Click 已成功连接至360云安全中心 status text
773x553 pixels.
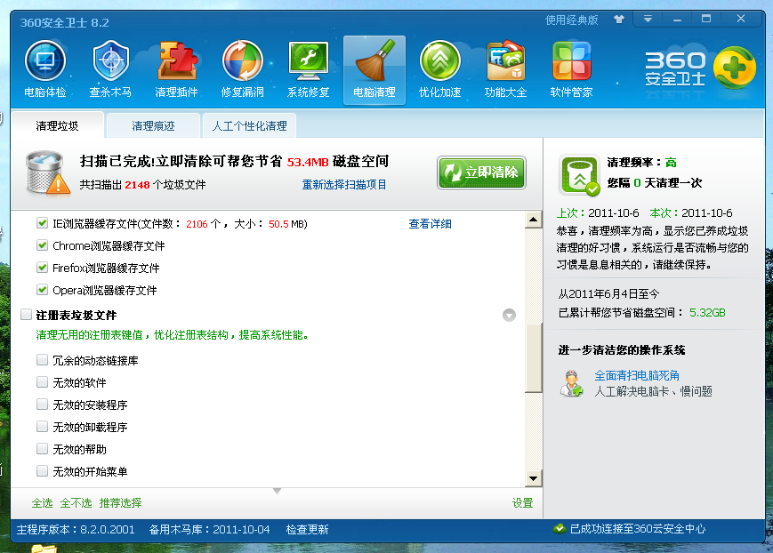[x=638, y=529]
